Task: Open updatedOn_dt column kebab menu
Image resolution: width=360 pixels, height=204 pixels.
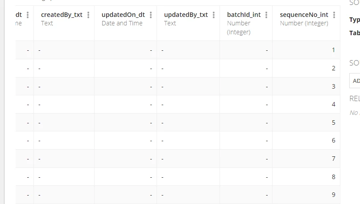Action: [151, 15]
